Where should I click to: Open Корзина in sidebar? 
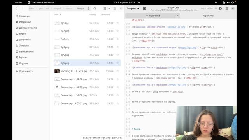click(x=22, y=63)
